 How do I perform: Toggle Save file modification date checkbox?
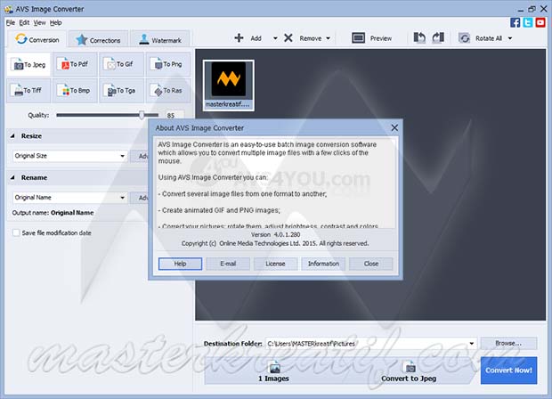tap(16, 232)
